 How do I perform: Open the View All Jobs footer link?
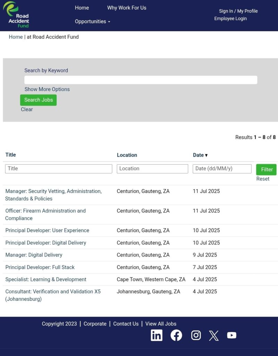click(x=161, y=324)
